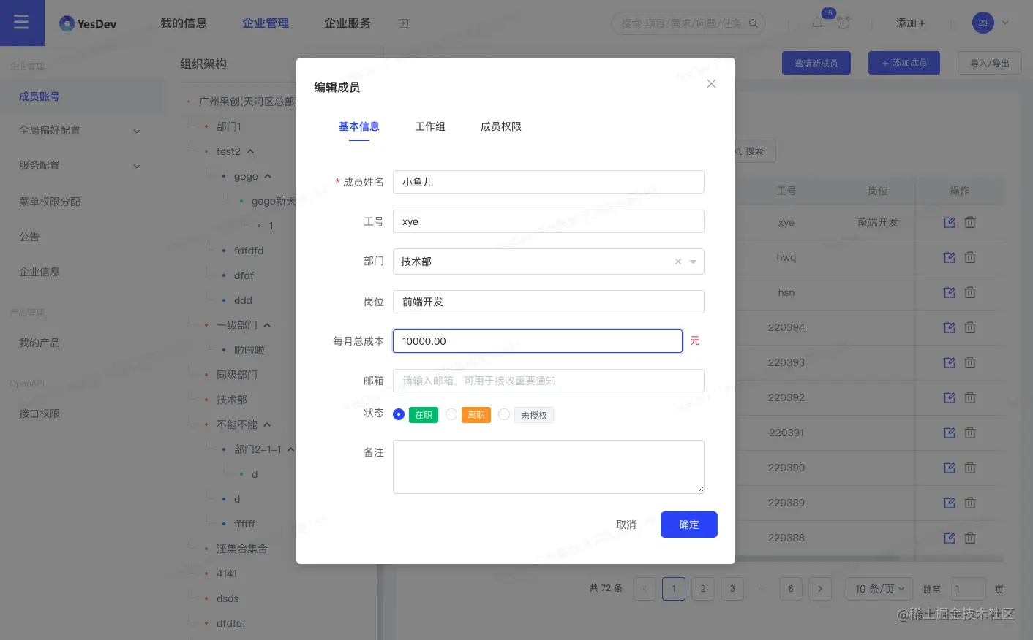Open the 部门 dropdown arrow
Viewport: 1033px width, 640px height.
tap(693, 262)
